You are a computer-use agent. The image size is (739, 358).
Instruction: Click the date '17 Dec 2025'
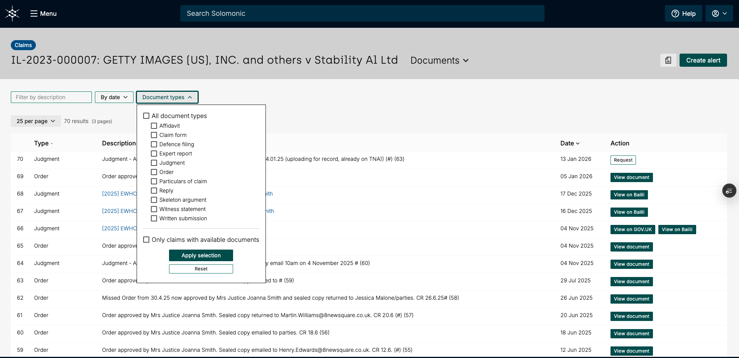click(576, 194)
